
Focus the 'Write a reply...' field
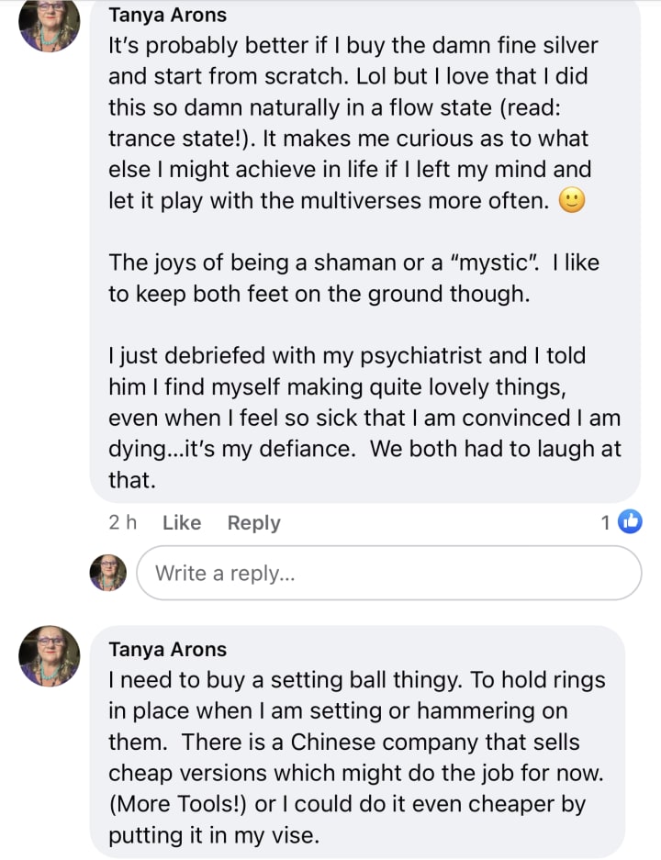pyautogui.click(x=388, y=573)
